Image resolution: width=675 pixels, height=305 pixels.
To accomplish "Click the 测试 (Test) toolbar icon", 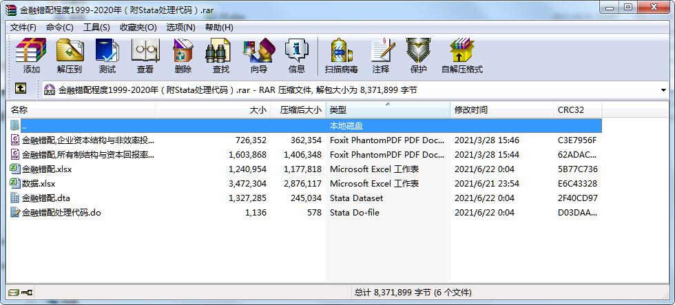I will (107, 50).
